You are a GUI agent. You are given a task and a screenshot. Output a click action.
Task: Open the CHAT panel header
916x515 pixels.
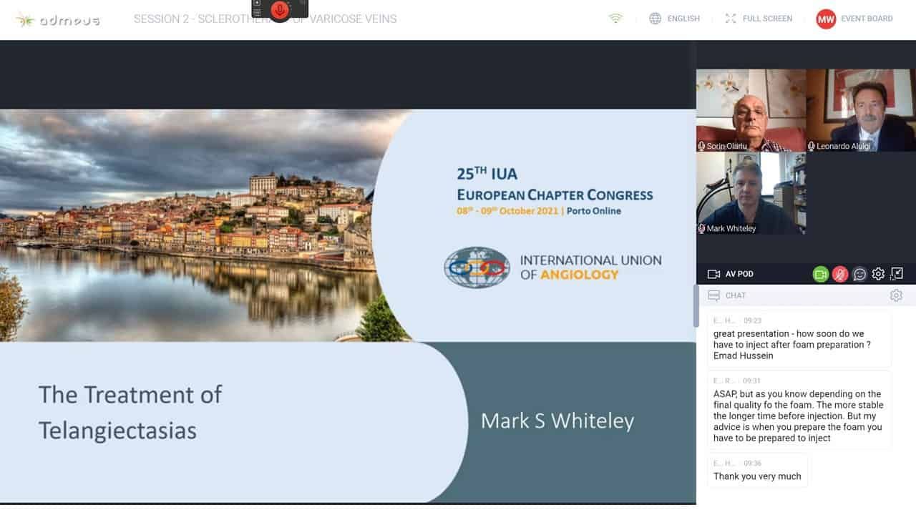click(x=735, y=295)
